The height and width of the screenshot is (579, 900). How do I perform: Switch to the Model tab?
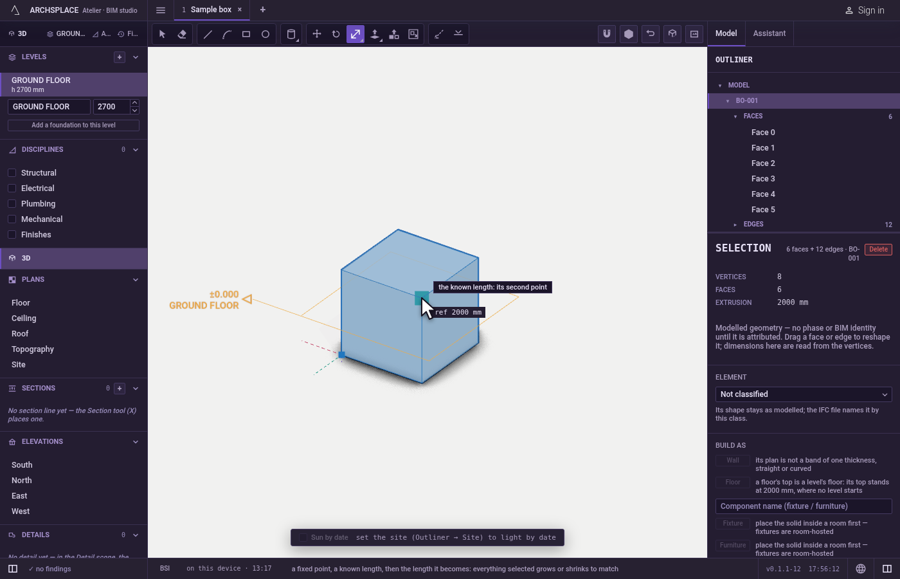pos(726,33)
